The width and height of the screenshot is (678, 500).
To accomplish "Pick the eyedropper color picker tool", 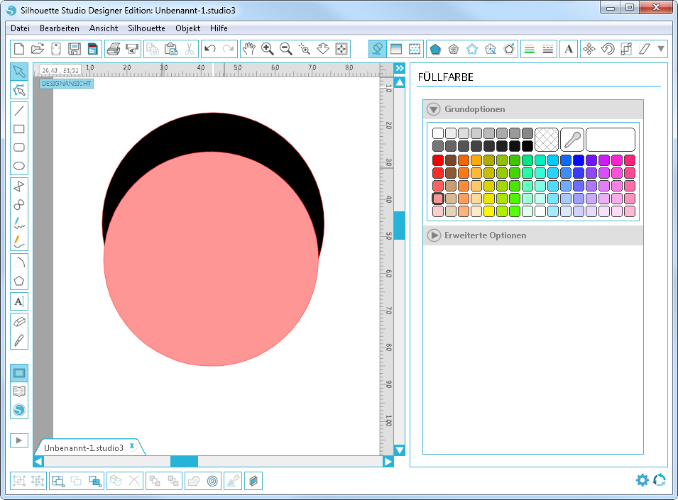I will coord(572,139).
